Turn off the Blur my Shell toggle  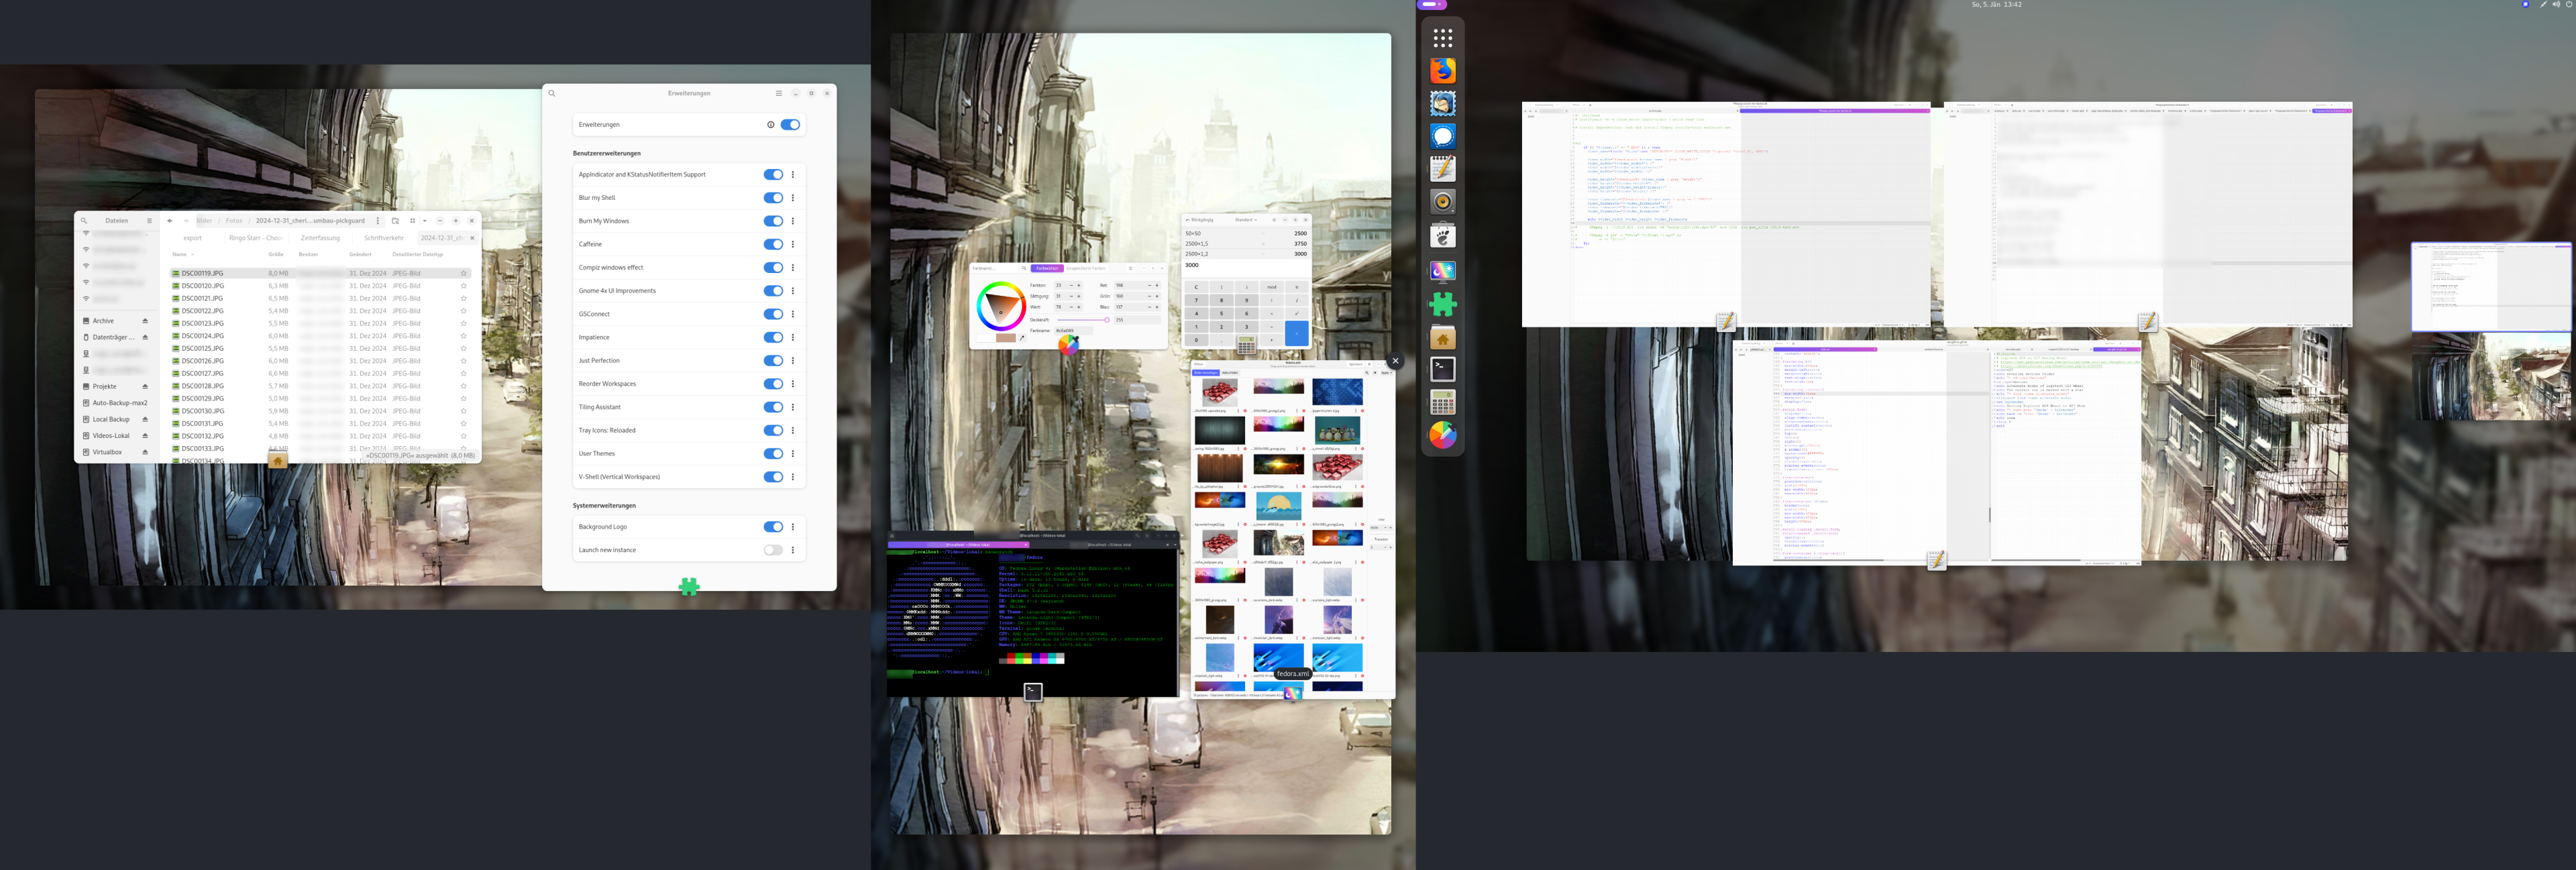point(773,198)
